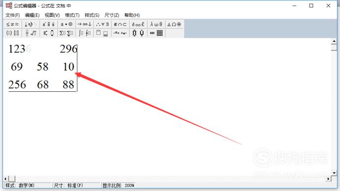Open the 尺寸(Z) menu

pos(112,15)
